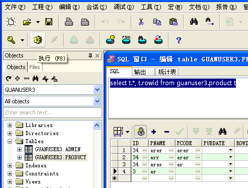Click the database red-X refresh icon
This screenshot has height=188, width=248.
coord(158,40)
